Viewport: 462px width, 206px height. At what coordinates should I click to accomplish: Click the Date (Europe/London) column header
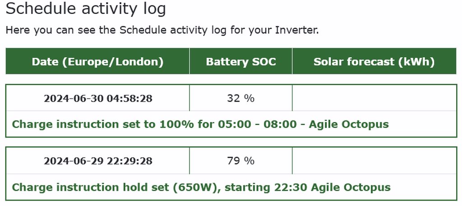pos(97,62)
